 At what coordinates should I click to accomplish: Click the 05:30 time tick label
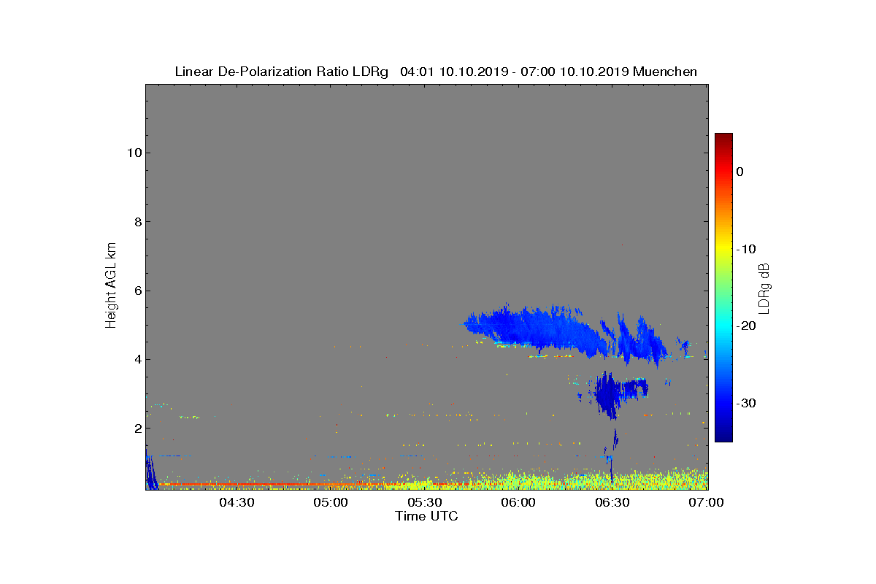(425, 503)
